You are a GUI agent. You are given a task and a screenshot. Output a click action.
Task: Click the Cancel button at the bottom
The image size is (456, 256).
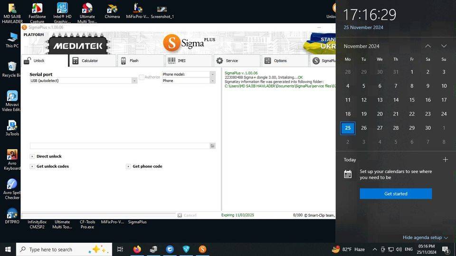click(187, 215)
